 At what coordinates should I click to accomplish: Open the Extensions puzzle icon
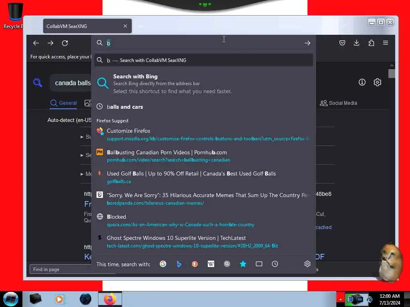pyautogui.click(x=371, y=43)
